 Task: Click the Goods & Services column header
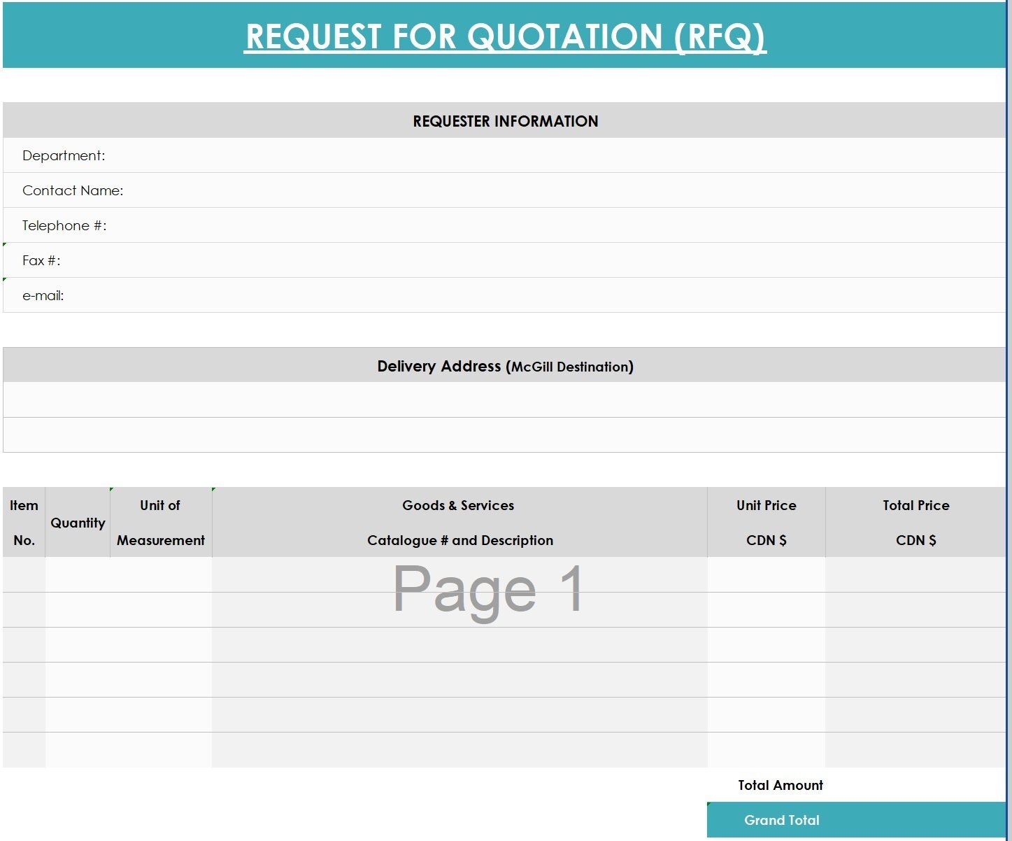pos(459,523)
